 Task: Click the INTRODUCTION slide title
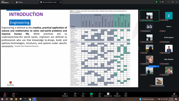point(26,14)
